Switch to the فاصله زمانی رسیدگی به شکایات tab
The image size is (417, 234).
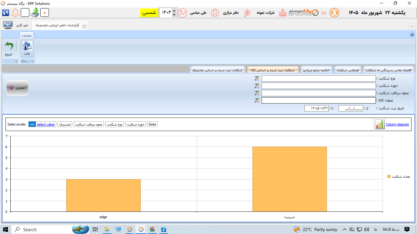pos(388,70)
